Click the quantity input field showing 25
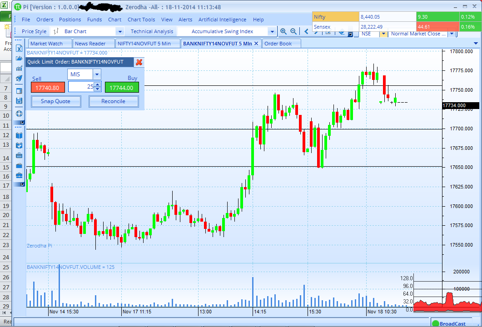482x327 pixels. (81, 87)
